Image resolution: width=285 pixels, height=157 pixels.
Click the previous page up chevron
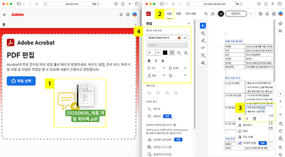[280, 107]
